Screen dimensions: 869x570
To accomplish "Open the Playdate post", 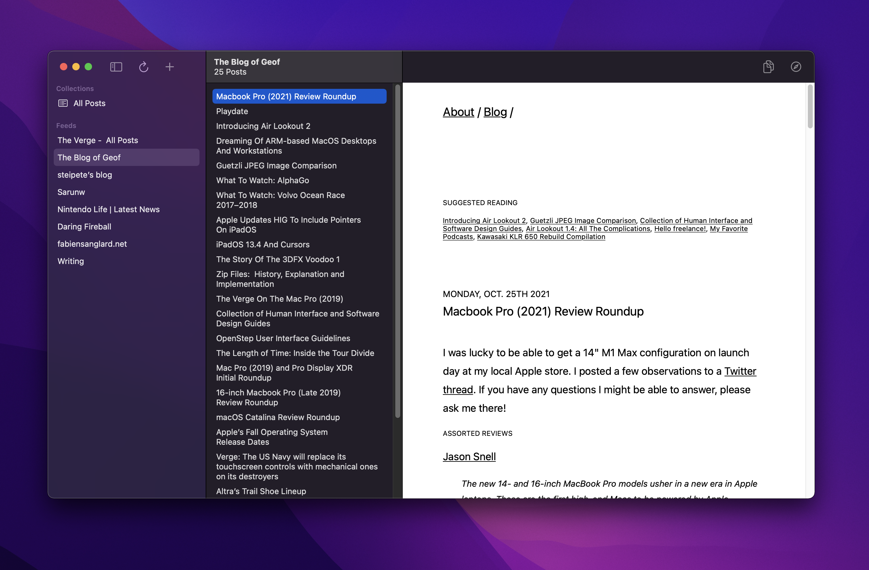I will (232, 111).
